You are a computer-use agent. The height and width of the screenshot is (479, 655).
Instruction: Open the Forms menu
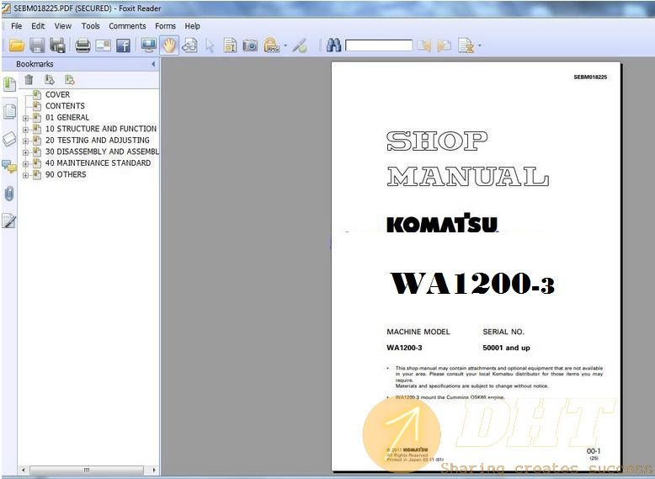(165, 26)
